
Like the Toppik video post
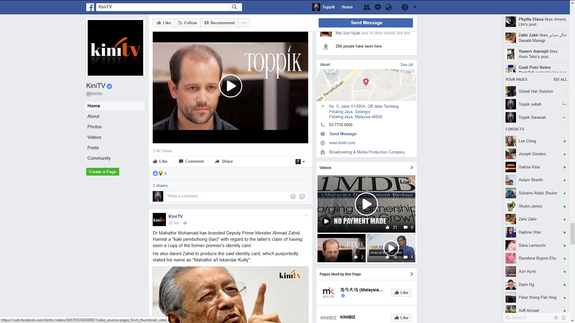tap(160, 161)
